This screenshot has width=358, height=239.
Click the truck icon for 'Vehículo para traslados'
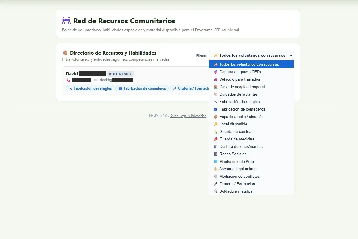click(x=216, y=79)
